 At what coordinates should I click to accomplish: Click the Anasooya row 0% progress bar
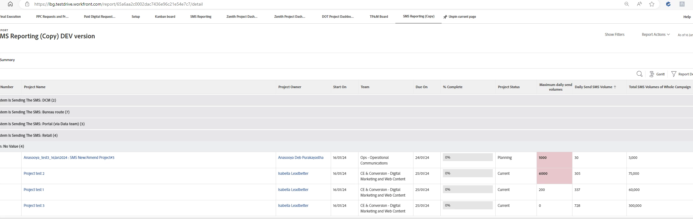468,157
